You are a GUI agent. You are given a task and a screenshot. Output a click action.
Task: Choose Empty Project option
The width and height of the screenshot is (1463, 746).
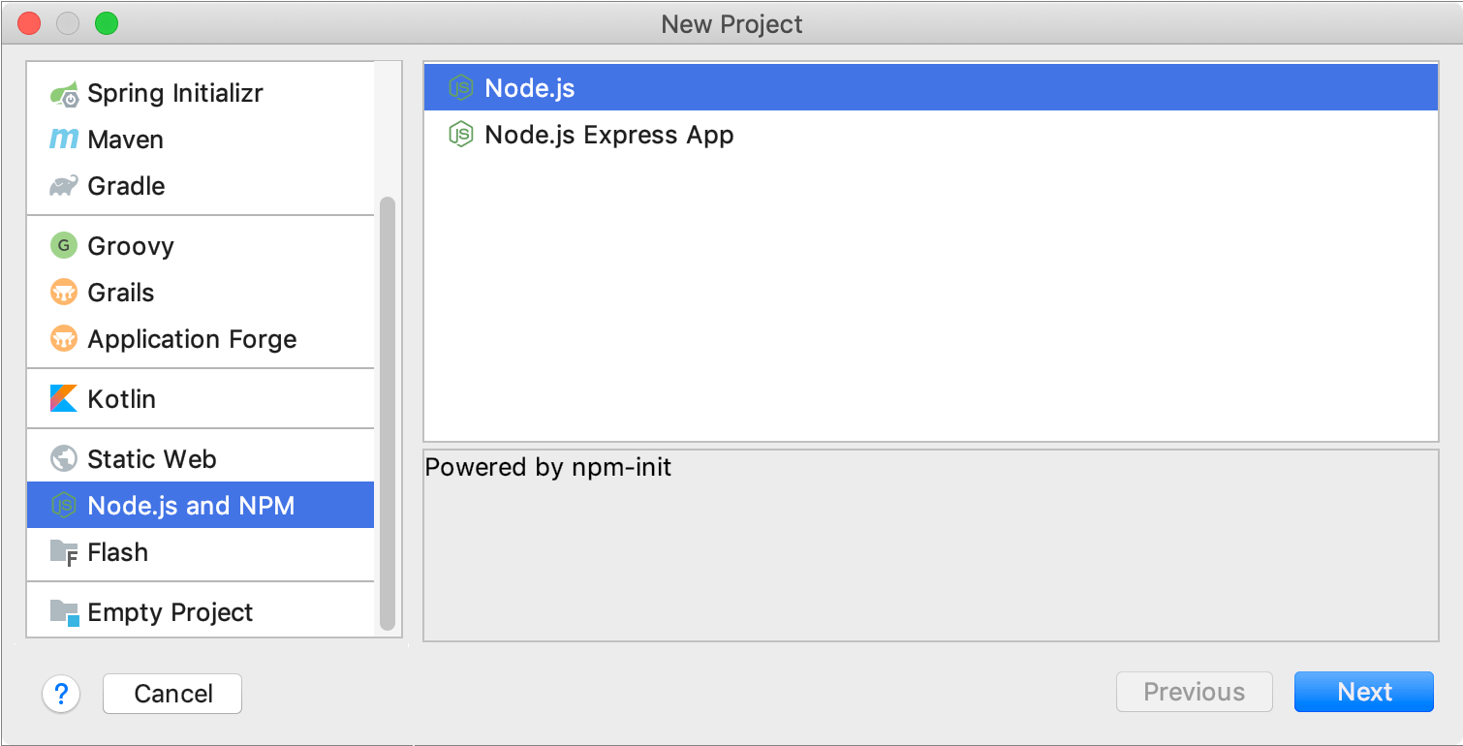(201, 612)
